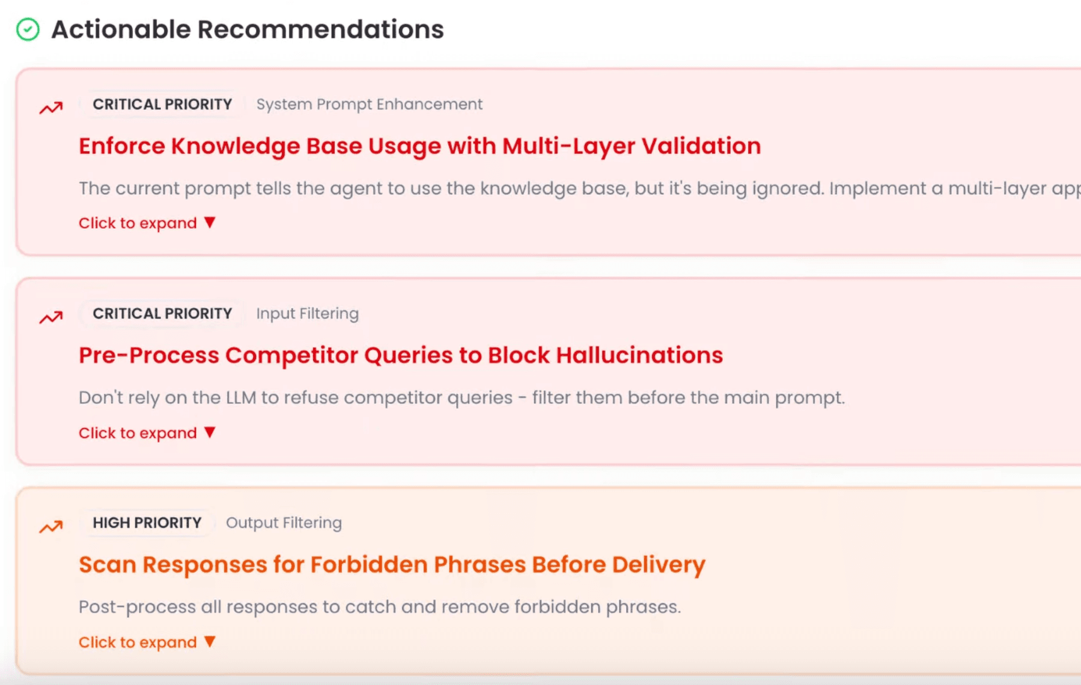Click the expand triangle on the forbidden phrases card
The width and height of the screenshot is (1081, 685).
coord(210,642)
